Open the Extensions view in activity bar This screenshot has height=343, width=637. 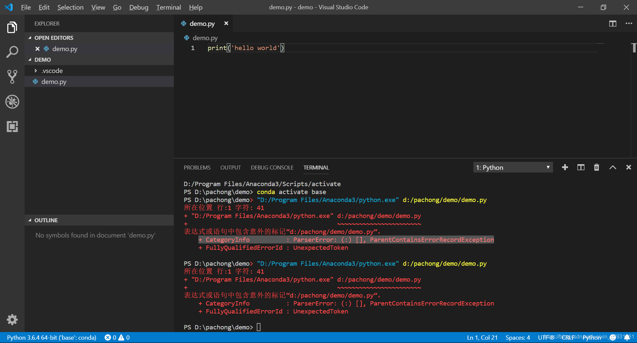tap(12, 126)
